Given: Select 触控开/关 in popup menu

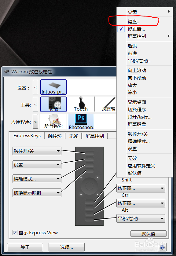Looking at the screenshot, I should (x=145, y=134).
